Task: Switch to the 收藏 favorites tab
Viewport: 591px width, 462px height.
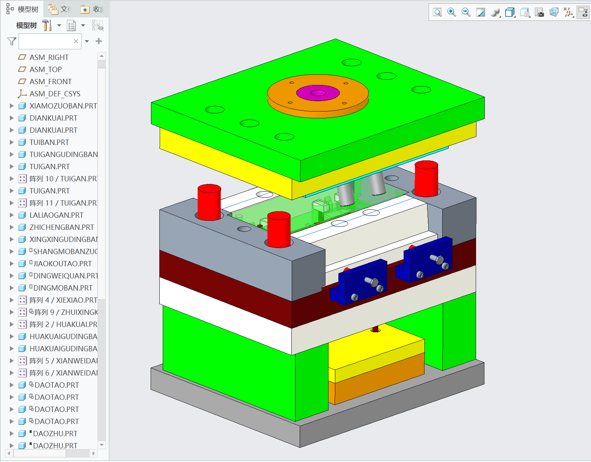Action: coord(93,9)
